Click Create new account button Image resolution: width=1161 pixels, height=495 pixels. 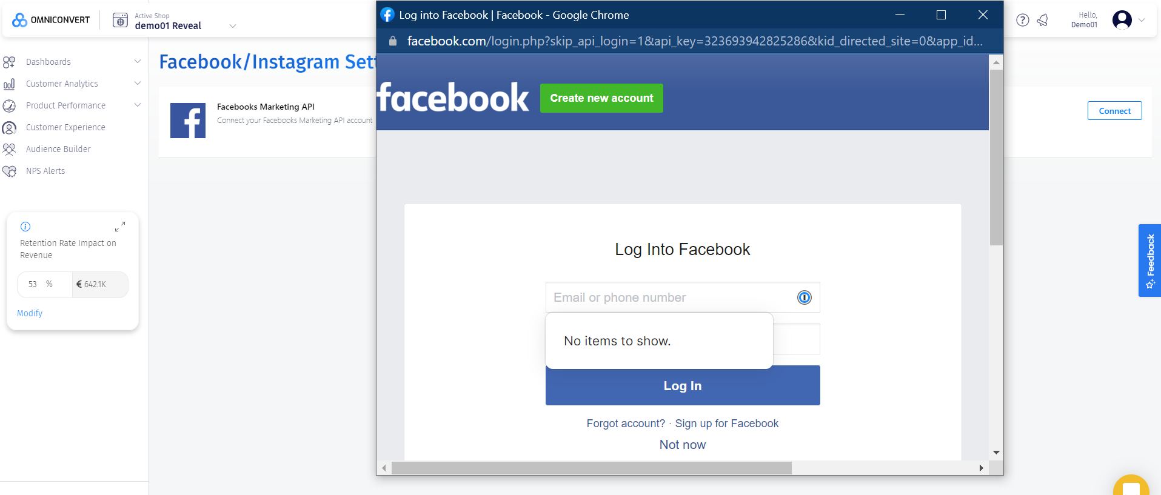(x=601, y=98)
